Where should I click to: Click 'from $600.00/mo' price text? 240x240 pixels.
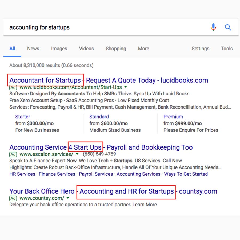109,123
